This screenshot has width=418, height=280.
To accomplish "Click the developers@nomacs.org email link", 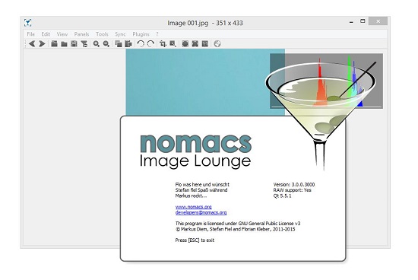I will click(201, 212).
